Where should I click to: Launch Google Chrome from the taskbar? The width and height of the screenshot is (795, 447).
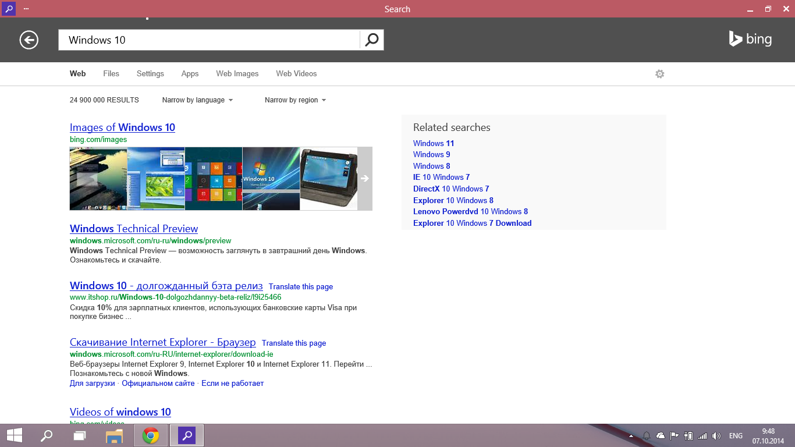point(151,435)
